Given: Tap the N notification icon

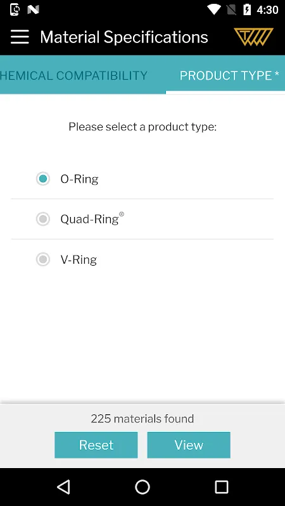Looking at the screenshot, I should pos(34,9).
